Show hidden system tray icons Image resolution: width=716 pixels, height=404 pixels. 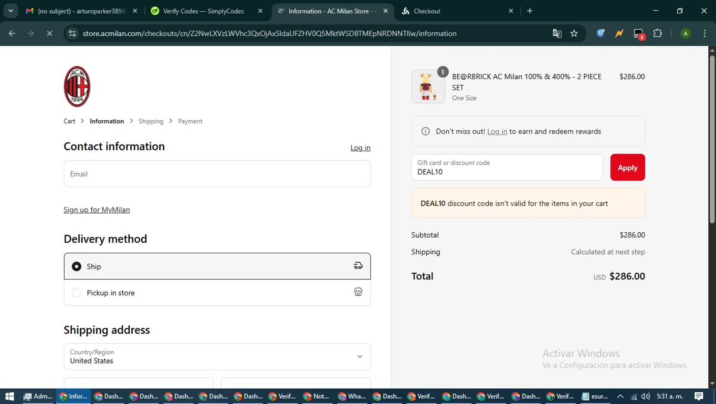(620, 396)
